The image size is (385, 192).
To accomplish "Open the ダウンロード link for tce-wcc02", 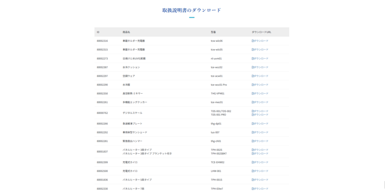I will [x=261, y=67].
